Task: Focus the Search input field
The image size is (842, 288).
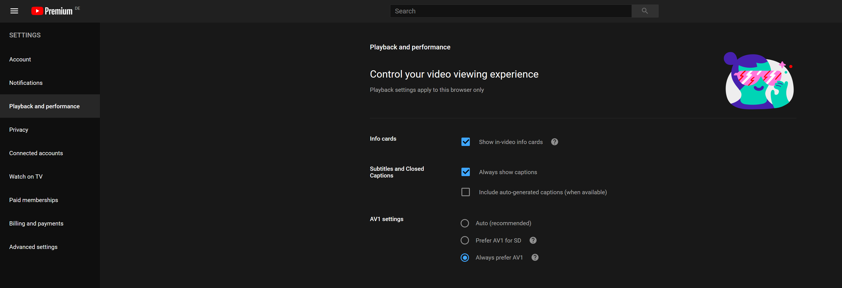Action: (x=511, y=11)
